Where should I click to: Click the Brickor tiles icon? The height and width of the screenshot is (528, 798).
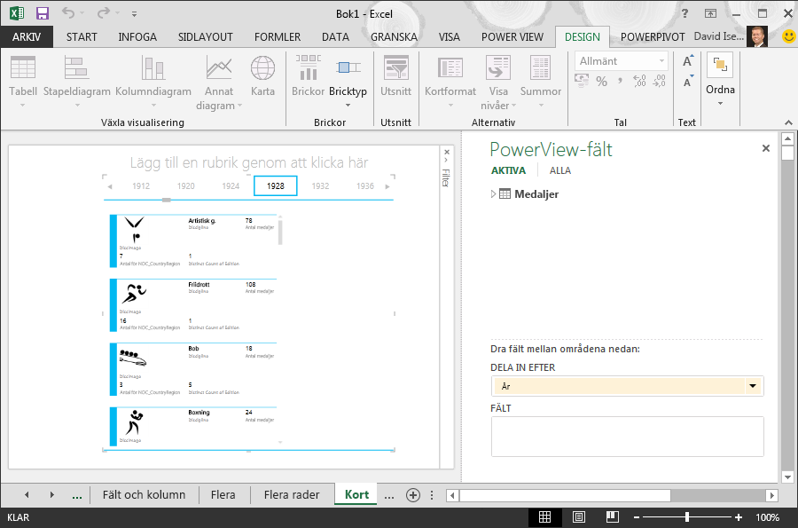[308, 75]
